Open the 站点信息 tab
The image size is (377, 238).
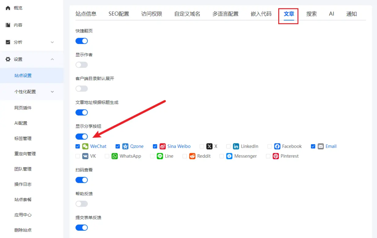click(x=86, y=14)
